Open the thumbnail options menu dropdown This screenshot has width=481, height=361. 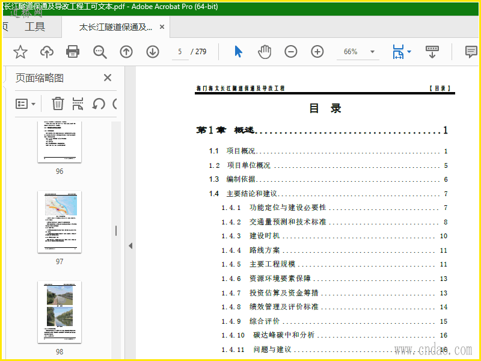click(25, 103)
